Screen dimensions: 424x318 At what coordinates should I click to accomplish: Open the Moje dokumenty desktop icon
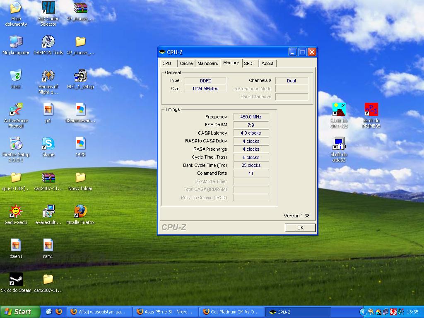(x=16, y=14)
